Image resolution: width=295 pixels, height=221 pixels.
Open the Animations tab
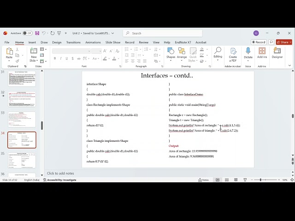[93, 42]
